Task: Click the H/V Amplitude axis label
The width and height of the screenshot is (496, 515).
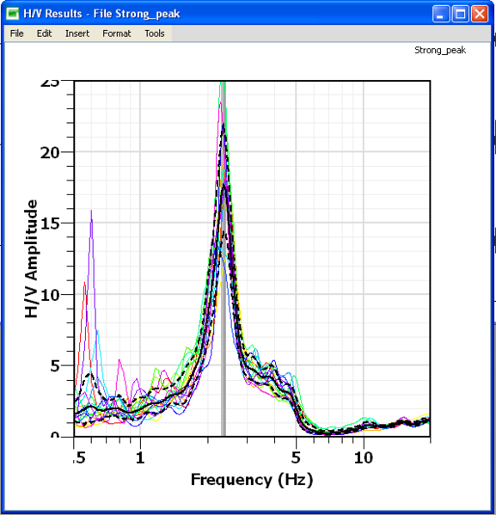Action: 31,259
